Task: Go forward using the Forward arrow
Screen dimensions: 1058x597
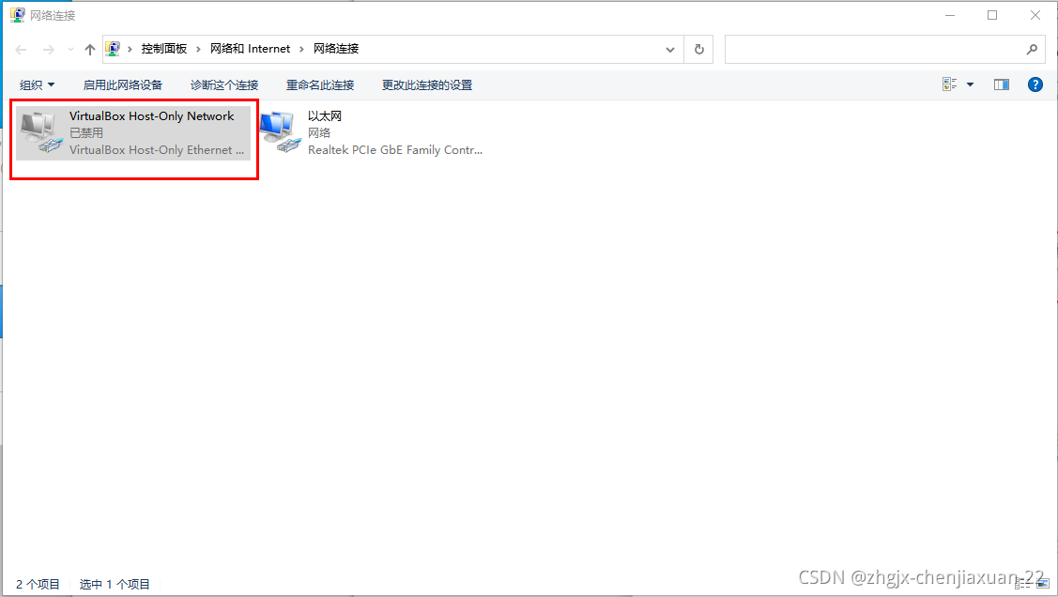Action: point(49,49)
